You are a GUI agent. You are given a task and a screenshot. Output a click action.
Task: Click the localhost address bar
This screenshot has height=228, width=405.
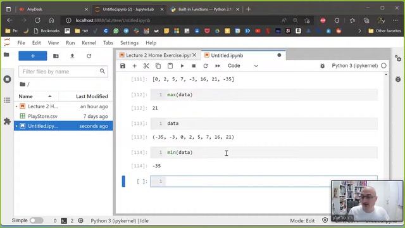tap(170, 20)
